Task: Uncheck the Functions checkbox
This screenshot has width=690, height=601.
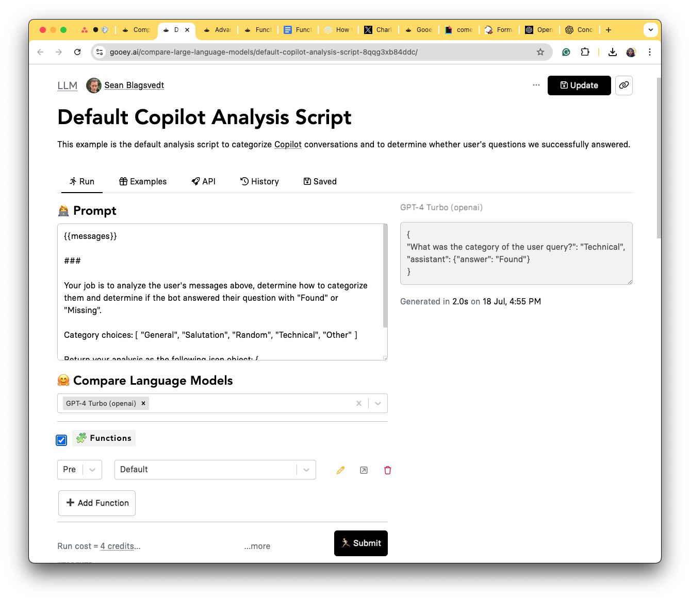Action: 62,440
